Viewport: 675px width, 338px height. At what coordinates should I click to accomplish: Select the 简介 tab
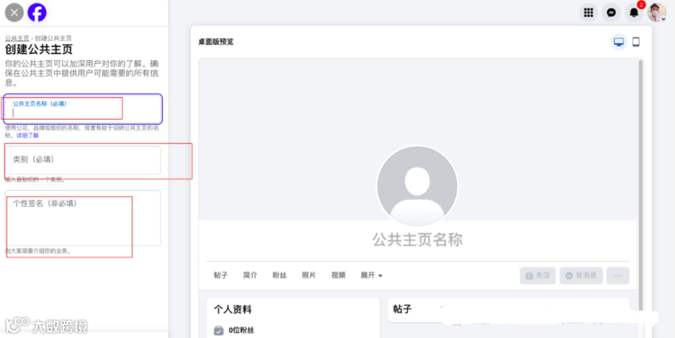pyautogui.click(x=250, y=275)
